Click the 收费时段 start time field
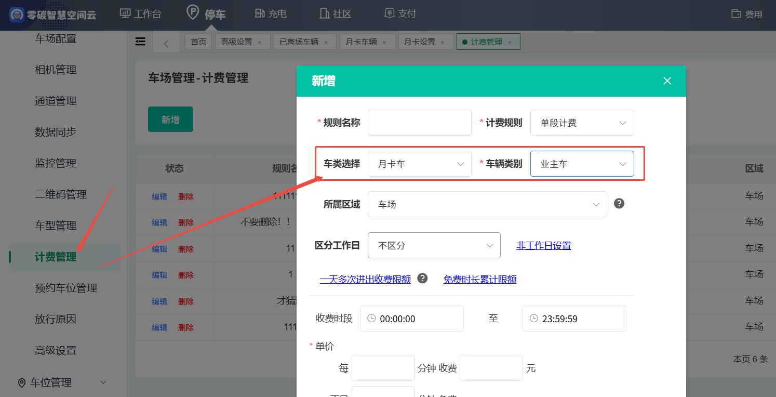776x397 pixels. coord(412,319)
